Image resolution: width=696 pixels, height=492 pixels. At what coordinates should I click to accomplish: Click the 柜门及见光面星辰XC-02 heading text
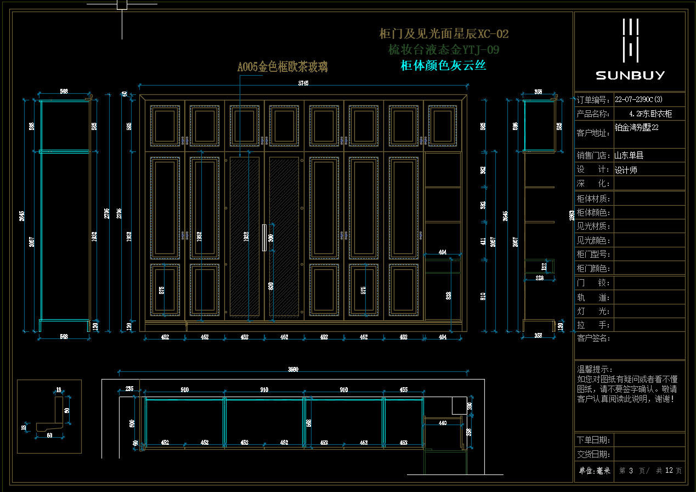coord(444,34)
